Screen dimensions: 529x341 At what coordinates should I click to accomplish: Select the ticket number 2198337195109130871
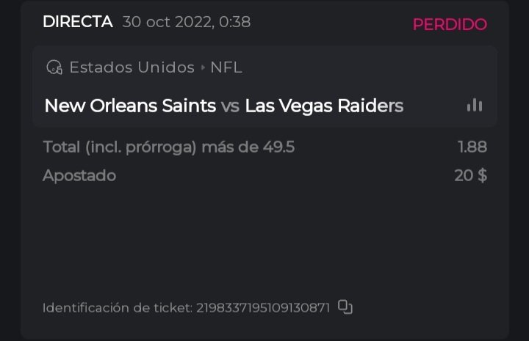tap(262, 308)
